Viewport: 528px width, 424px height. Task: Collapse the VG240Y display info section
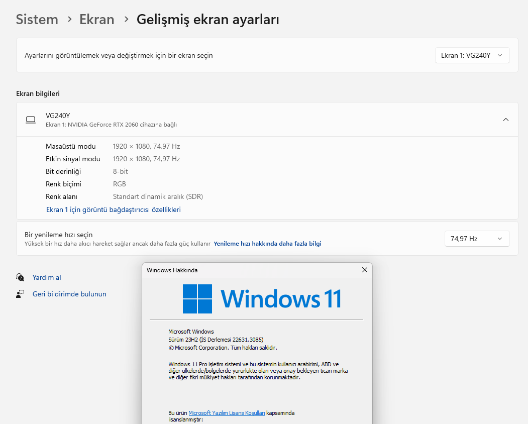(505, 120)
